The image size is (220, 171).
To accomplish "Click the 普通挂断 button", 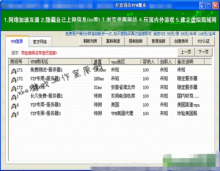I will click(x=158, y=41).
